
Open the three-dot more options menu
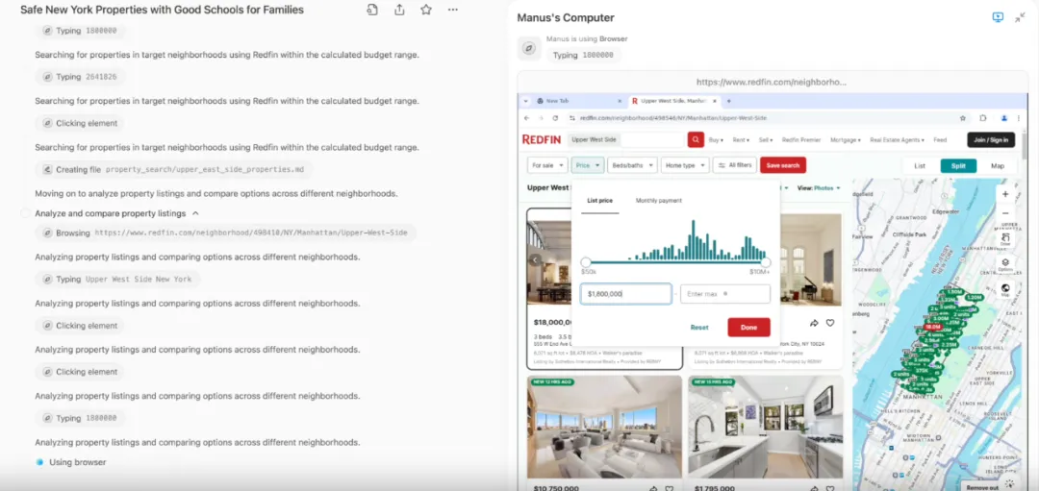click(x=453, y=10)
